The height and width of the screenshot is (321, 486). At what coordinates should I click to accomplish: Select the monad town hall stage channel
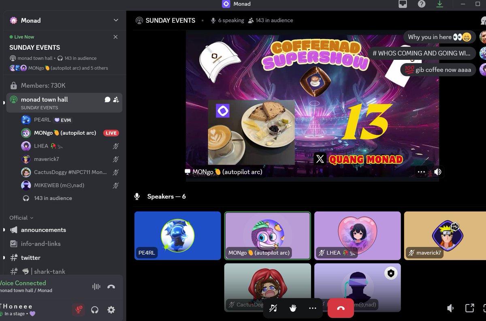[64, 103]
